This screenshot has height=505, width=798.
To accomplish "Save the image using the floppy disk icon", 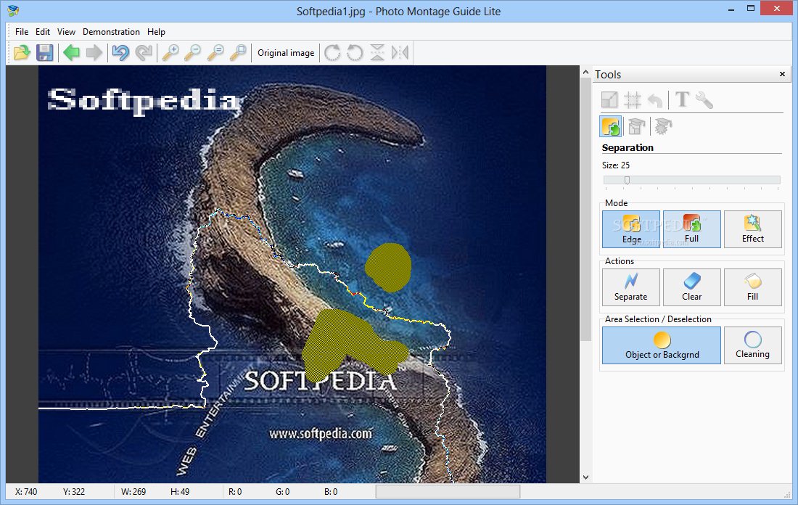I will click(x=45, y=52).
